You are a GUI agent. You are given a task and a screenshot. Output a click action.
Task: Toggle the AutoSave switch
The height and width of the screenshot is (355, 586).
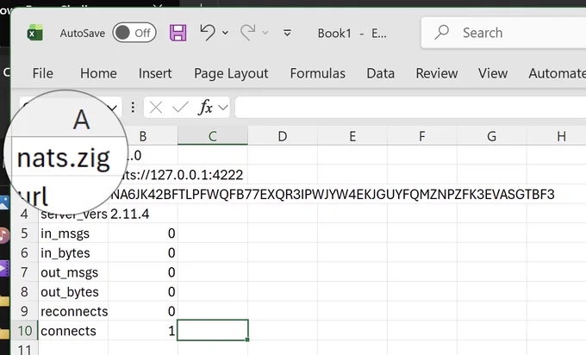click(x=134, y=33)
